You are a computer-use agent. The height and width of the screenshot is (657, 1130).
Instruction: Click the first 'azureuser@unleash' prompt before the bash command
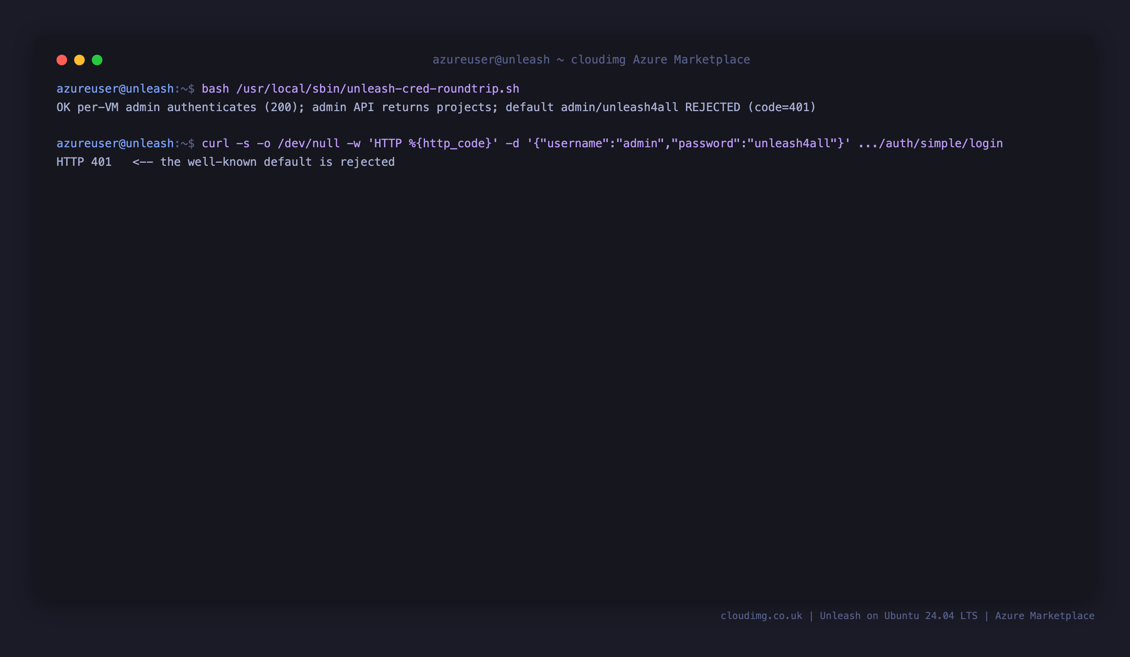(x=115, y=89)
